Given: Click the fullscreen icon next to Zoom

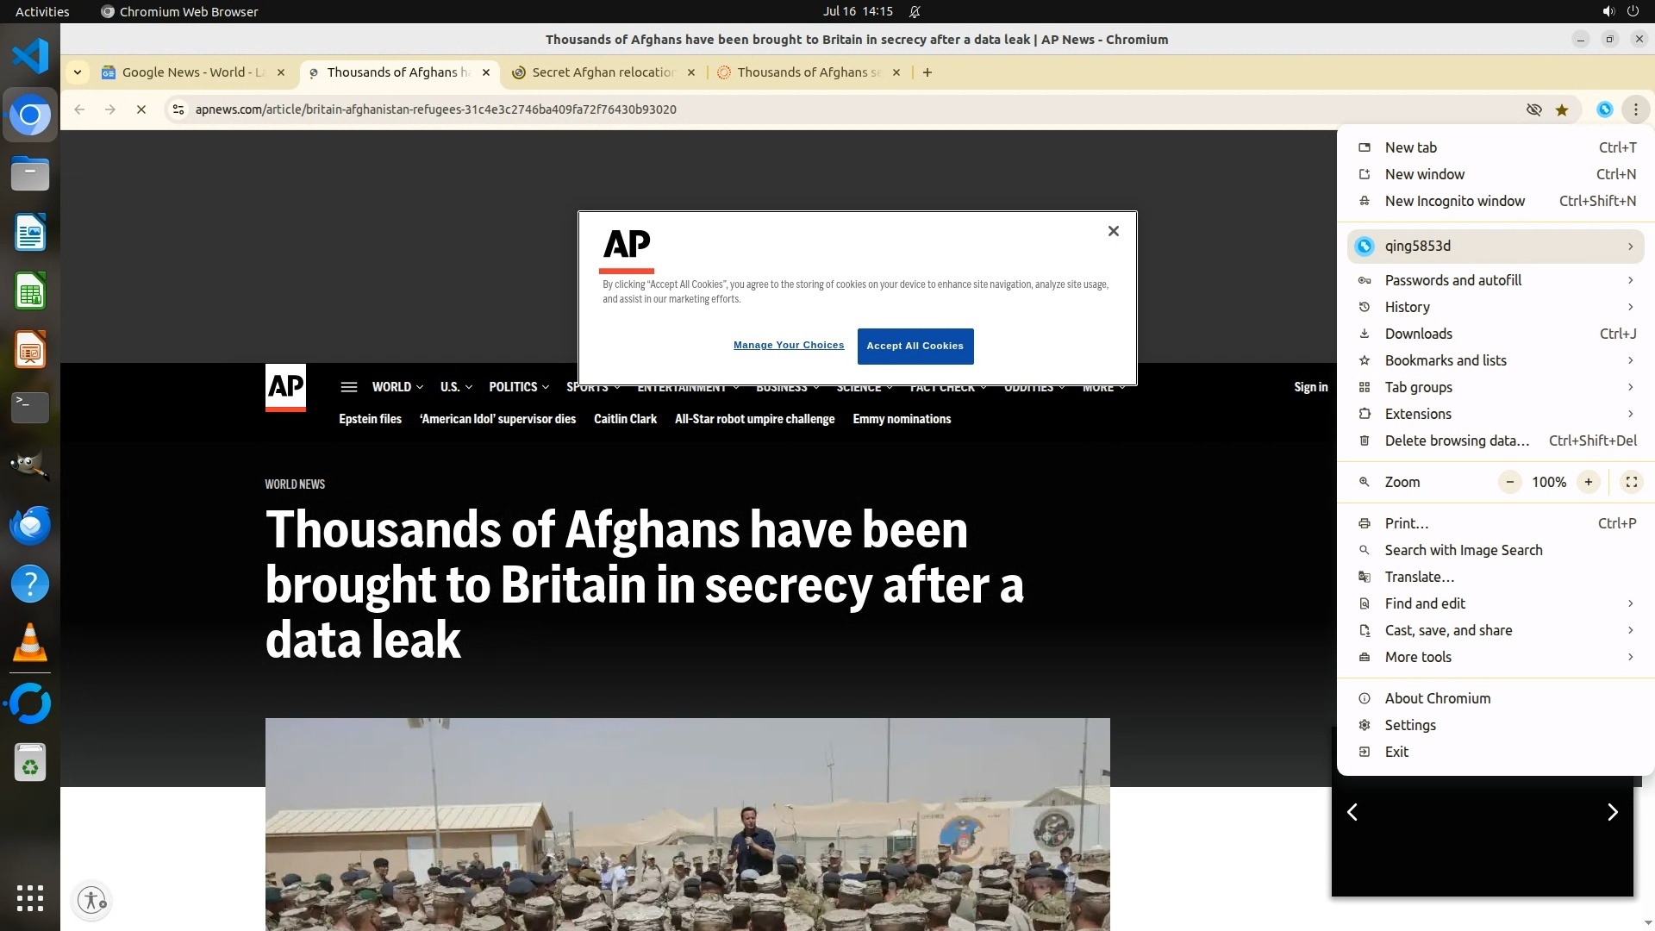Looking at the screenshot, I should point(1631,482).
